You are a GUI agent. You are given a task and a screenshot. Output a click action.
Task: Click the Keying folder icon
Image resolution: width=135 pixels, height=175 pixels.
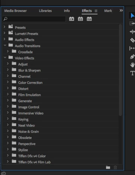coord(14,119)
